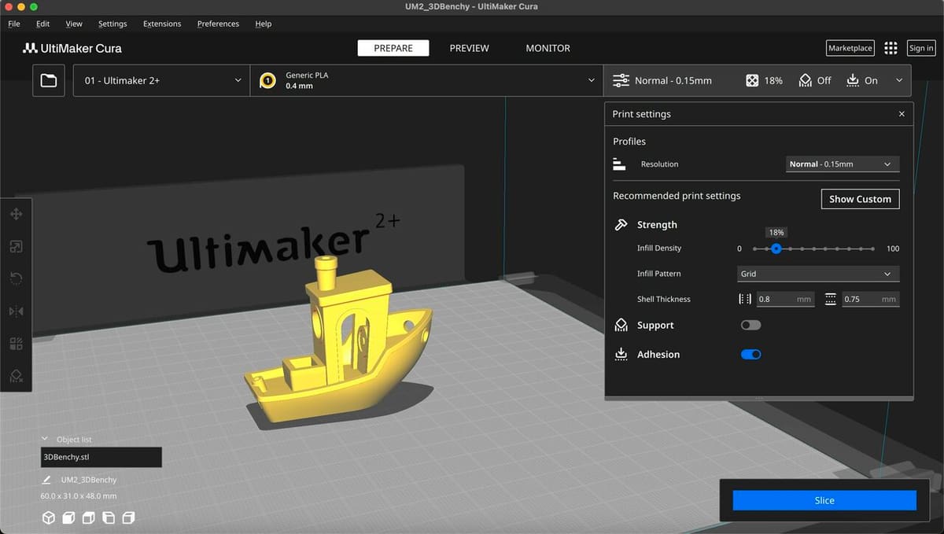Click the top/bottom thickness 0.75 mm field
This screenshot has height=534, width=944.
[x=870, y=299]
